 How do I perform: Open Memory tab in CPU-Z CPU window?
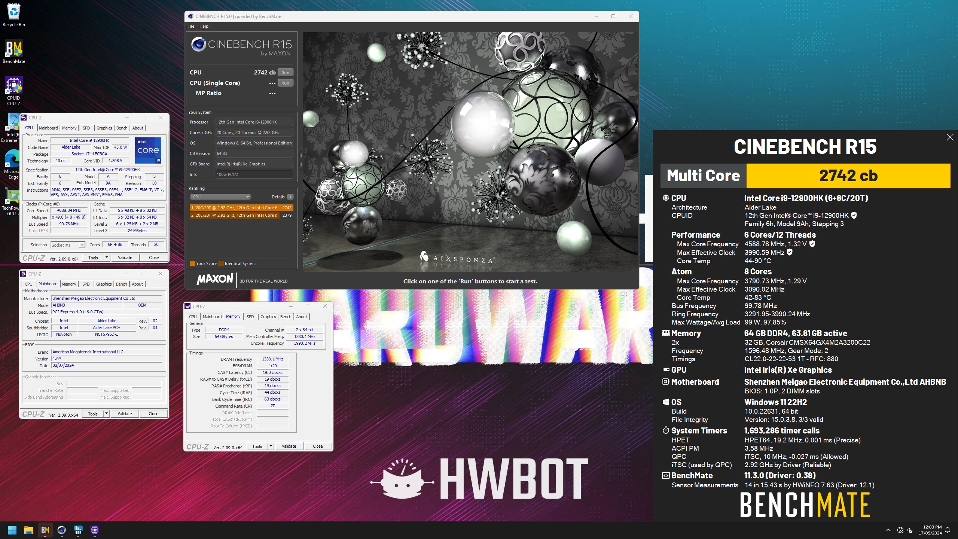[x=69, y=128]
